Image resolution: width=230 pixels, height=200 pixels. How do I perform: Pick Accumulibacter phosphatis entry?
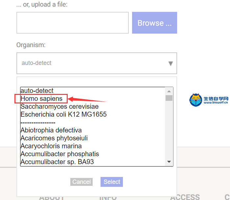(x=60, y=154)
